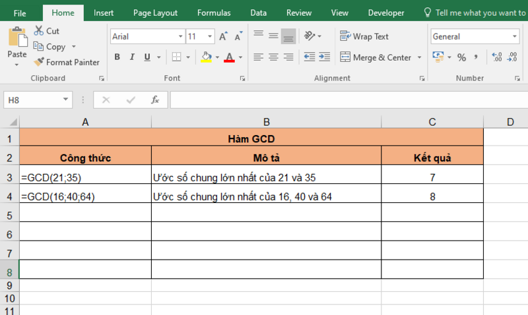Toggle Wrap Text

(364, 36)
